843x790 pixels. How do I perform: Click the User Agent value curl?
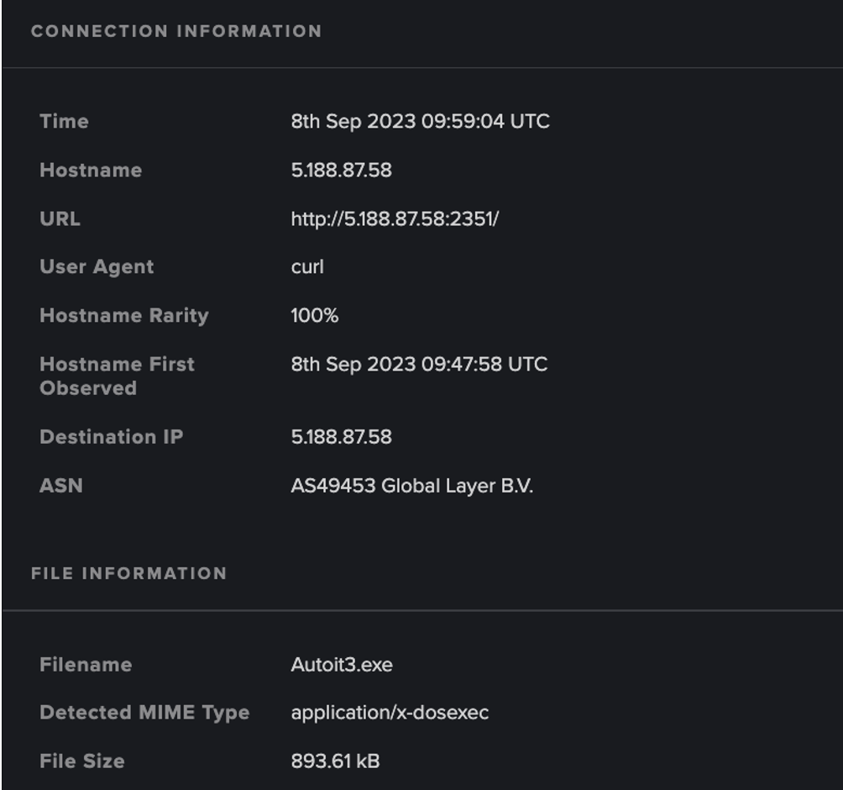(307, 267)
